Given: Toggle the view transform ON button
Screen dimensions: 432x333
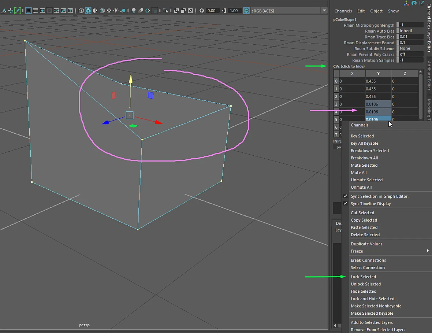Looking at the screenshot, I should (246, 11).
